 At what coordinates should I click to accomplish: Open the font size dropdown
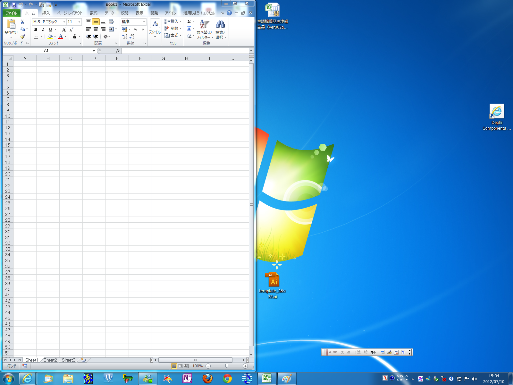point(79,22)
